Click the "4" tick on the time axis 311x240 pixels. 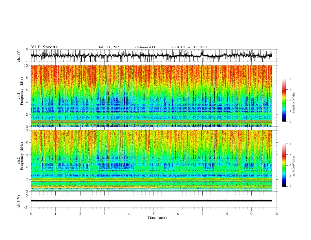click(x=129, y=214)
